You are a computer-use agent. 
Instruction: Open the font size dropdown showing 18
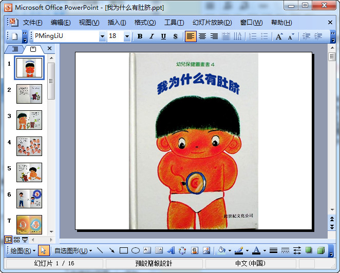pos(127,36)
